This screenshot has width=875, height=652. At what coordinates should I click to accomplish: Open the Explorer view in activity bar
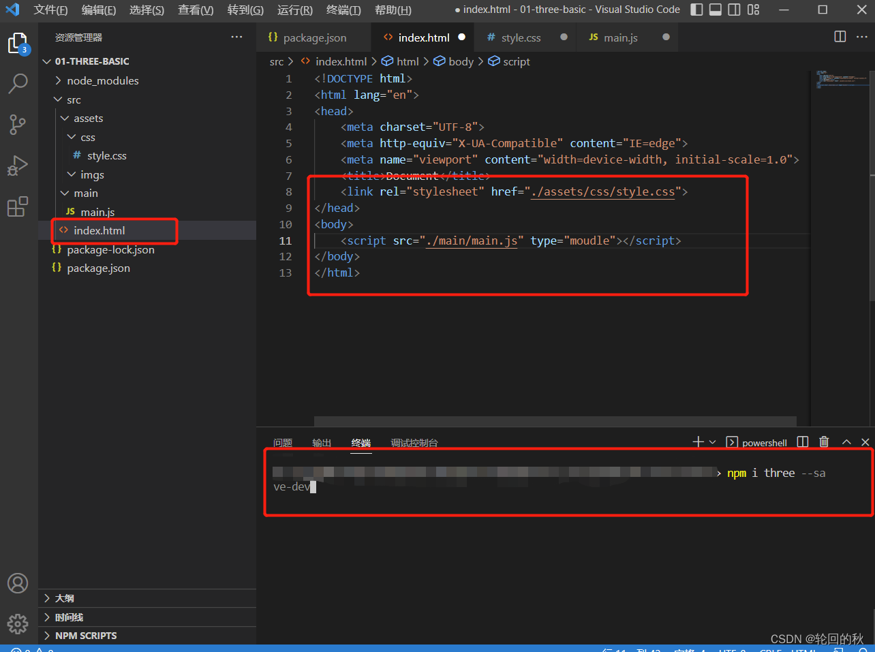coord(18,44)
